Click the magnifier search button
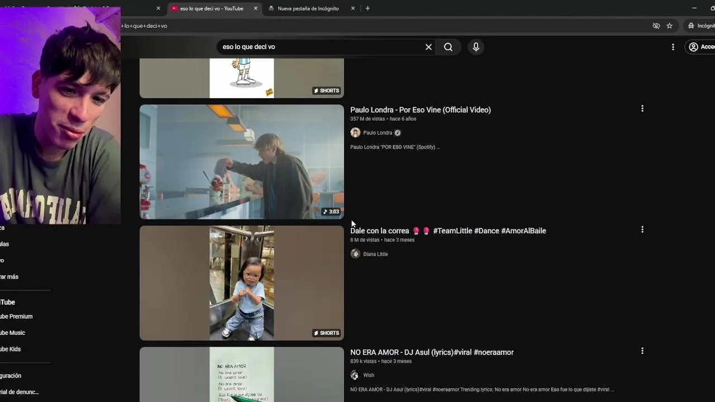This screenshot has height=402, width=715. tap(448, 47)
